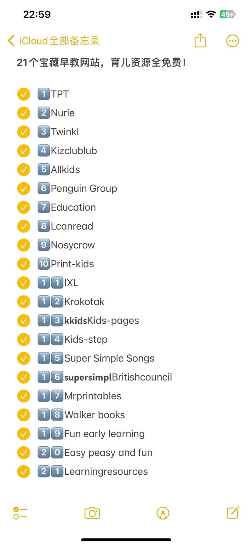Tap the Penguin Group text line
The height and width of the screenshot is (546, 252).
[84, 189]
